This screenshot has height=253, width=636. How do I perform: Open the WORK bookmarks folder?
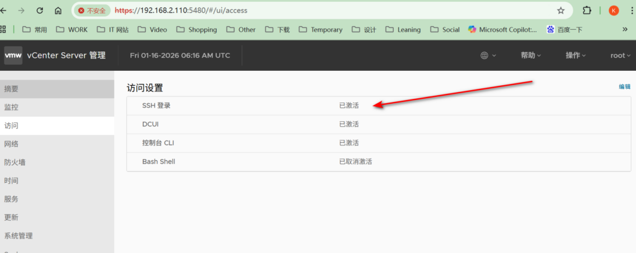[71, 29]
